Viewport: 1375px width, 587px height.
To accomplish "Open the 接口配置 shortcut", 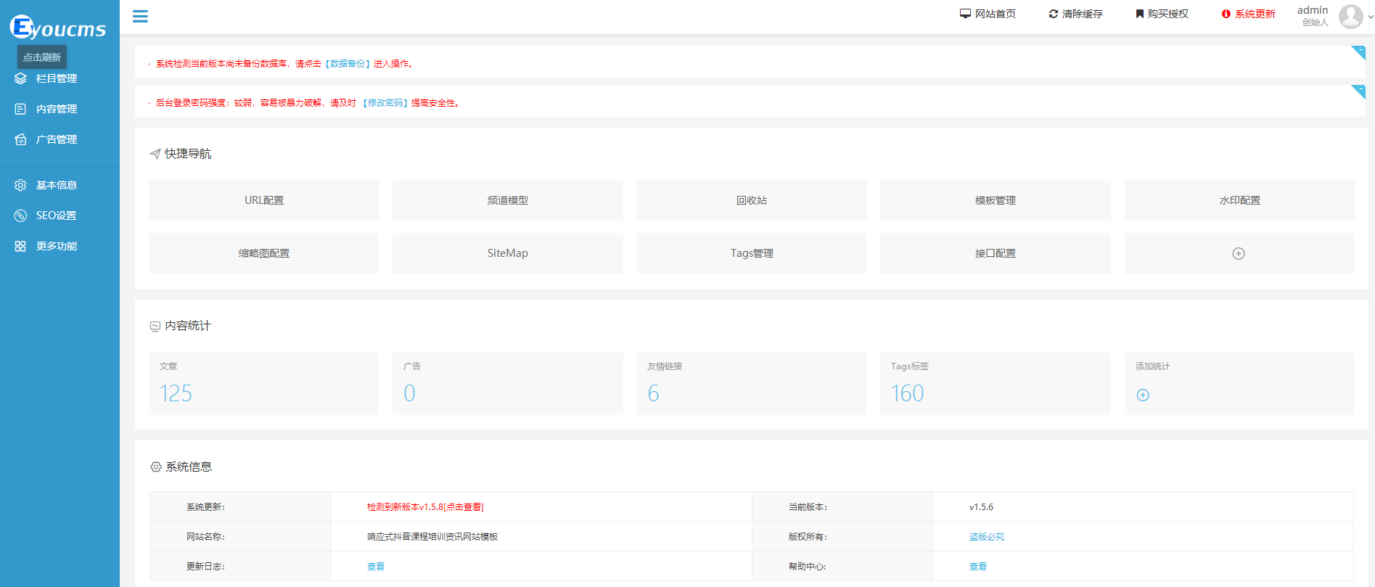I will pyautogui.click(x=996, y=253).
